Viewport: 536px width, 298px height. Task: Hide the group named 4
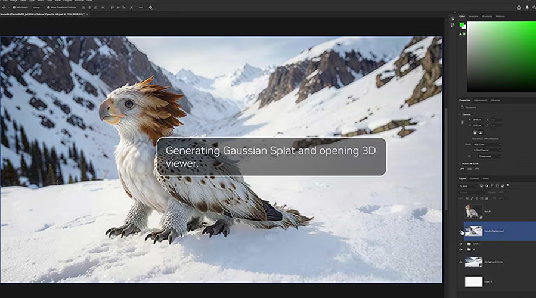click(x=461, y=250)
